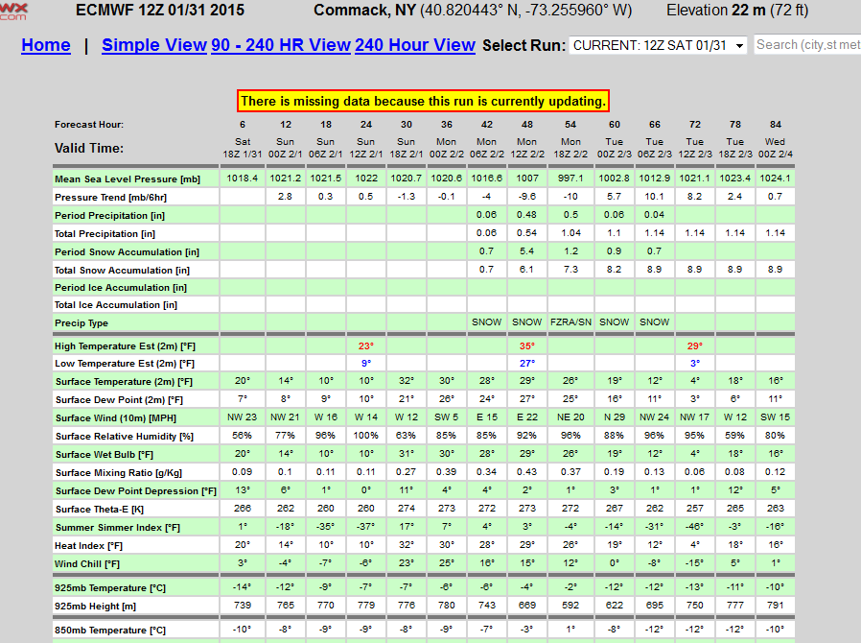861x643 pixels.
Task: Select the Surface Wind (10m) row label
Action: pos(116,418)
